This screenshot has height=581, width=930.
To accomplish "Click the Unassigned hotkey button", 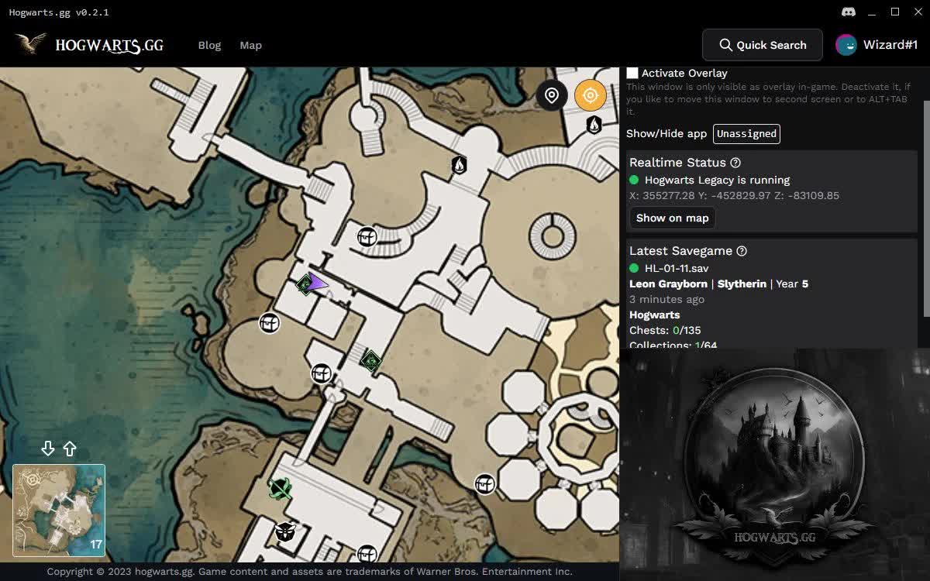I will [746, 134].
